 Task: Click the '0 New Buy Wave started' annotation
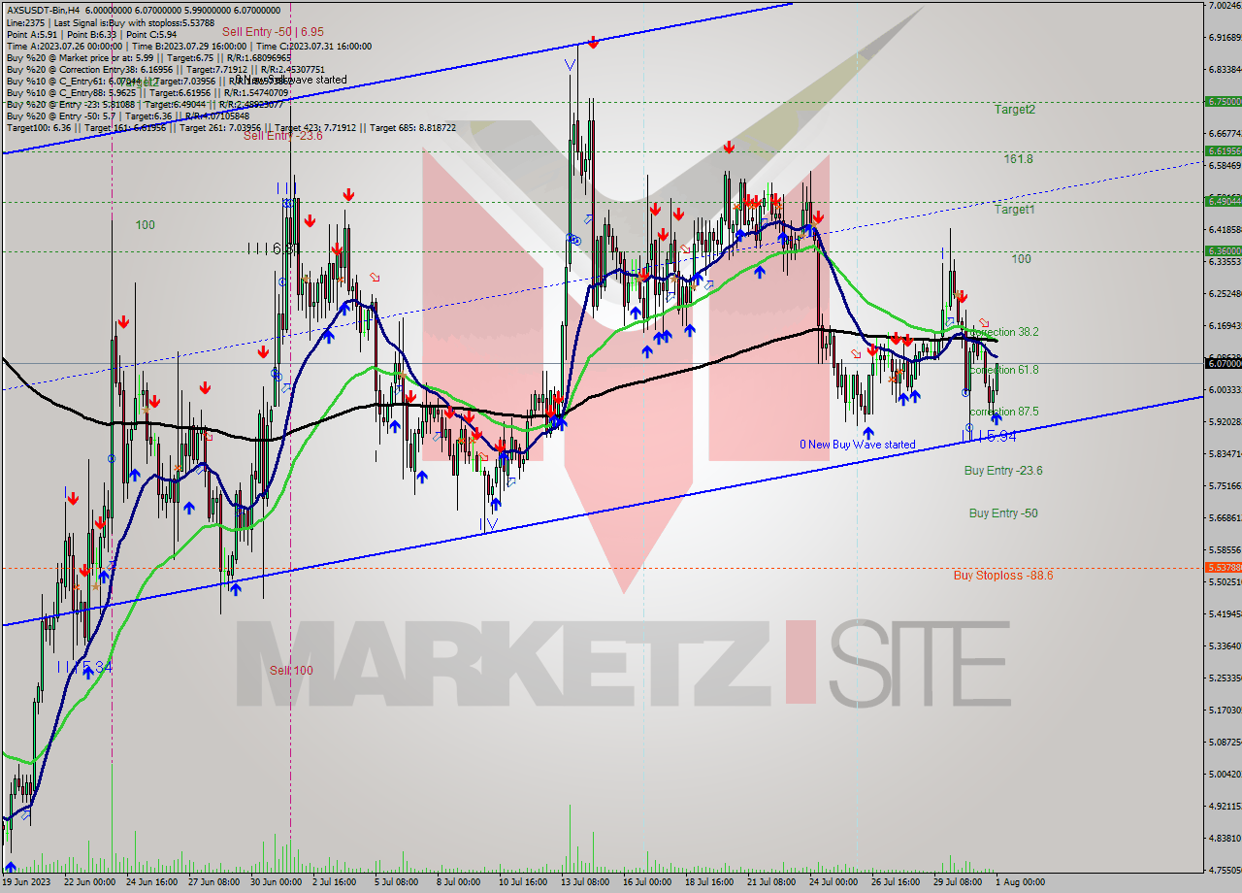(x=857, y=445)
